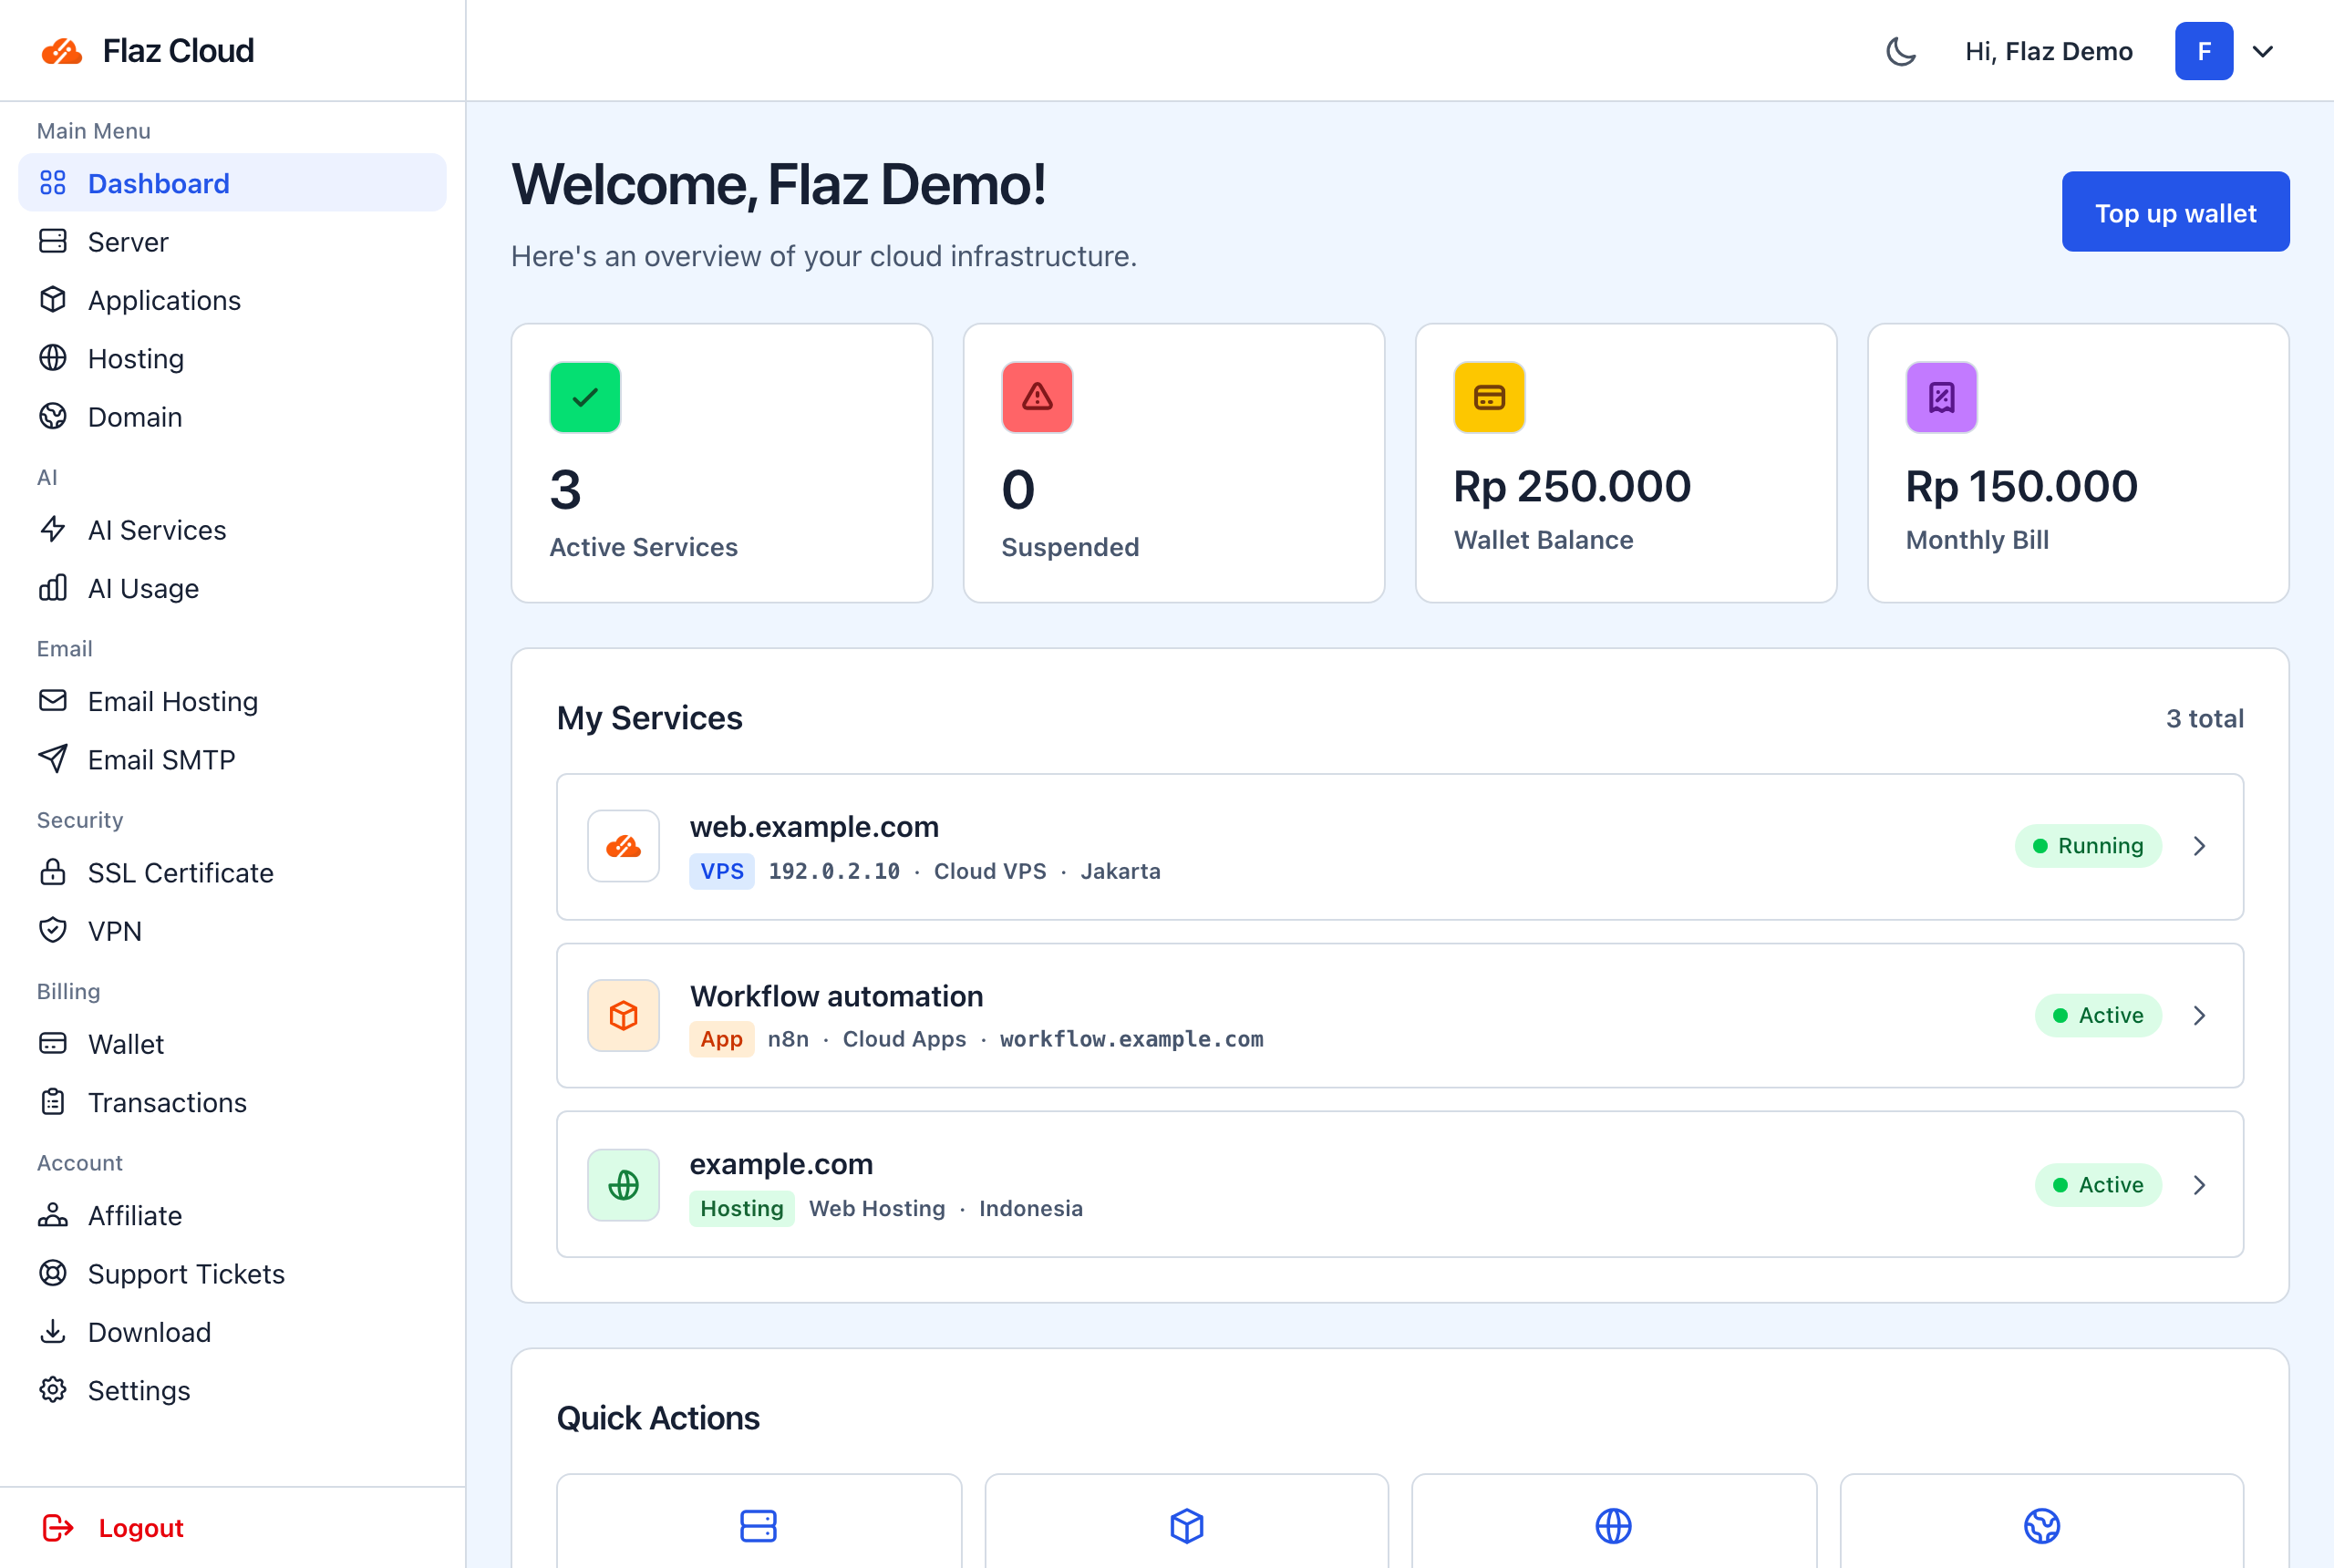The height and width of the screenshot is (1568, 2334).
Task: Click the Download arrow icon
Action: pyautogui.click(x=53, y=1331)
